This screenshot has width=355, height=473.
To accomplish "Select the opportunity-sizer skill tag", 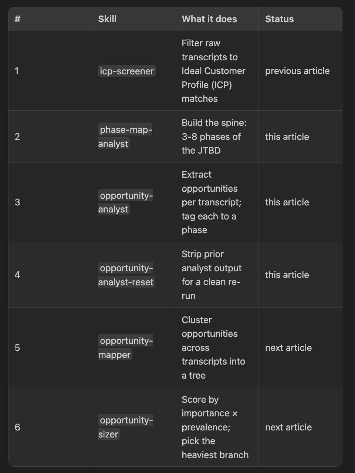I will [126, 427].
